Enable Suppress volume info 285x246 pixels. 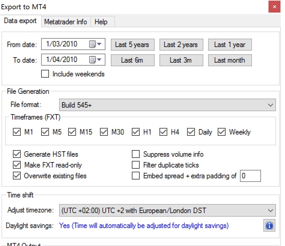[136, 154]
